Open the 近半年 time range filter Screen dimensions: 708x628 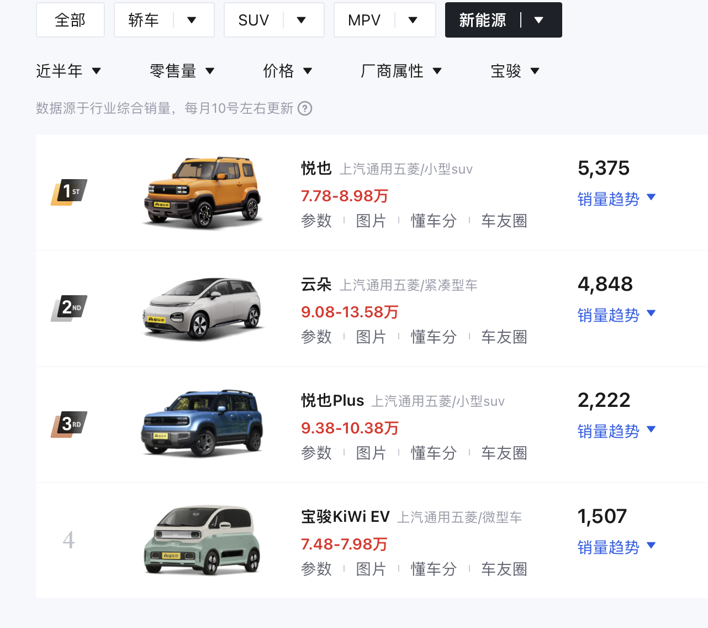pos(68,71)
